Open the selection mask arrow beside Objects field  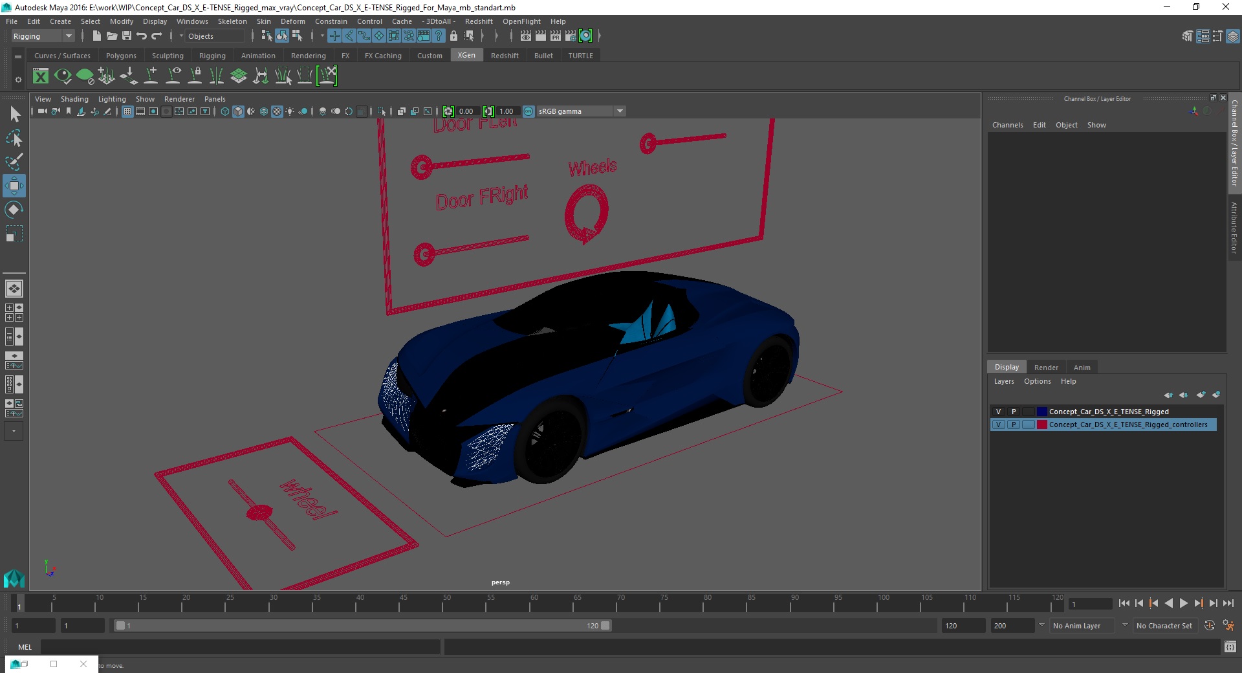(x=181, y=36)
